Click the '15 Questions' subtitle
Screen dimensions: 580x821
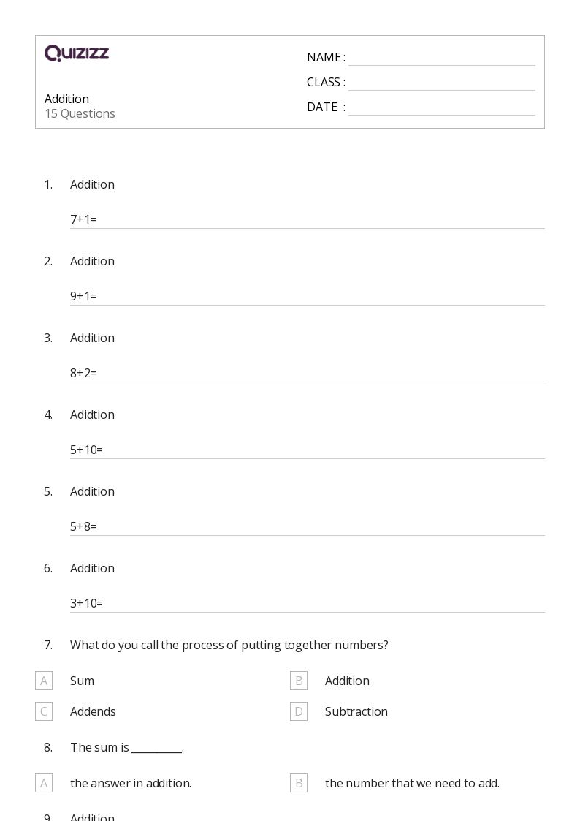click(80, 113)
